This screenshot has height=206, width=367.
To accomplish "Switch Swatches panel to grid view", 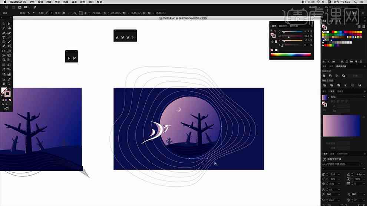I will [x=364, y=27].
